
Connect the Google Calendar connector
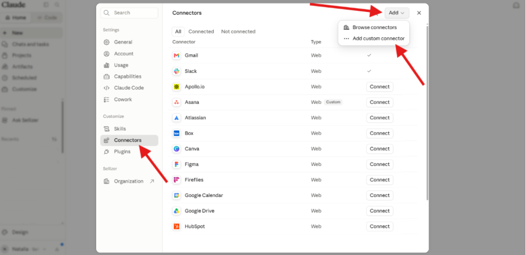coord(380,195)
